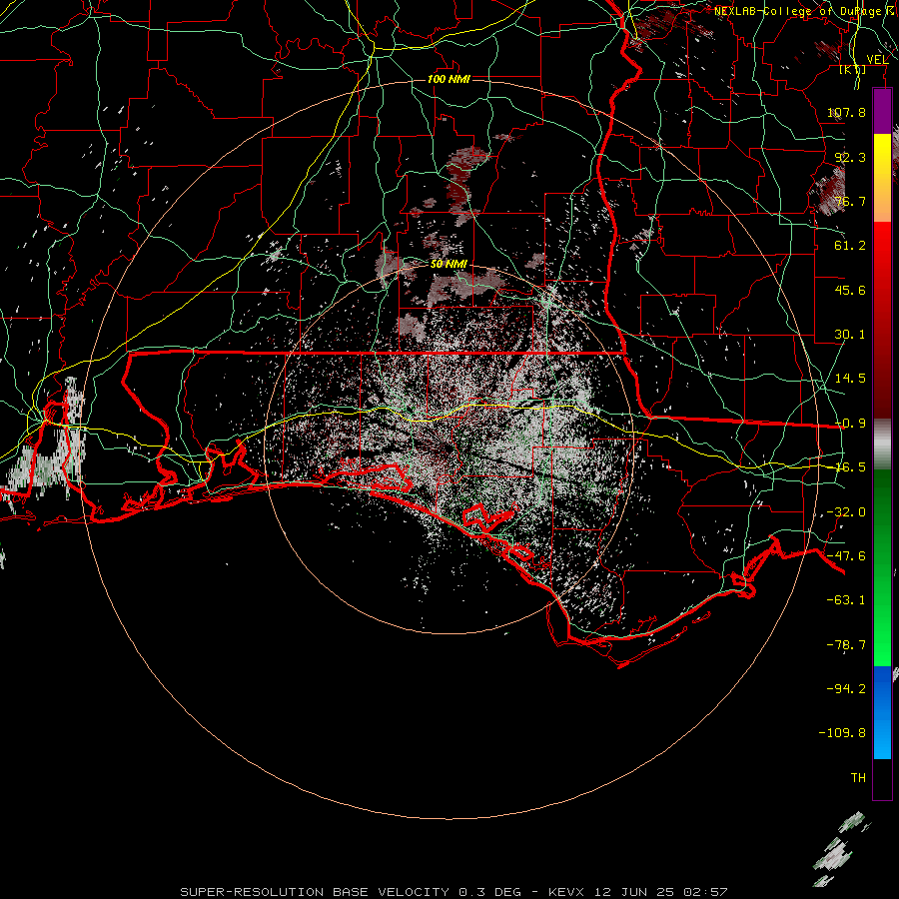Click the -0.9 legend value
This screenshot has width=899, height=899.
click(x=850, y=424)
